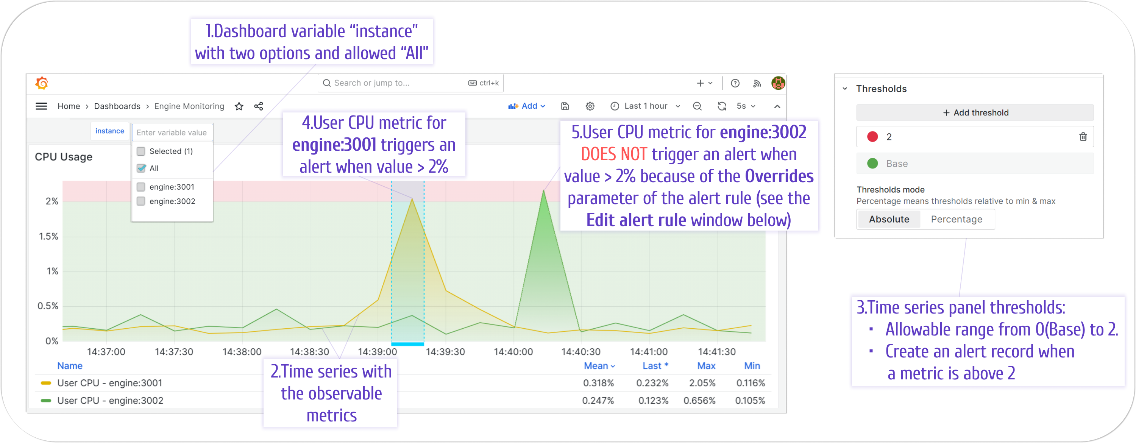
Task: Go to Home breadcrumb
Action: 69,106
